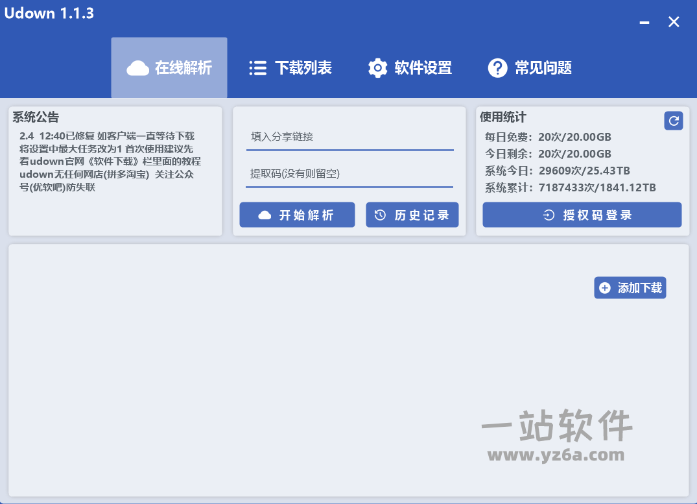Image resolution: width=697 pixels, height=504 pixels.
Task: Switch to the 在线解析 tab
Action: (x=169, y=67)
